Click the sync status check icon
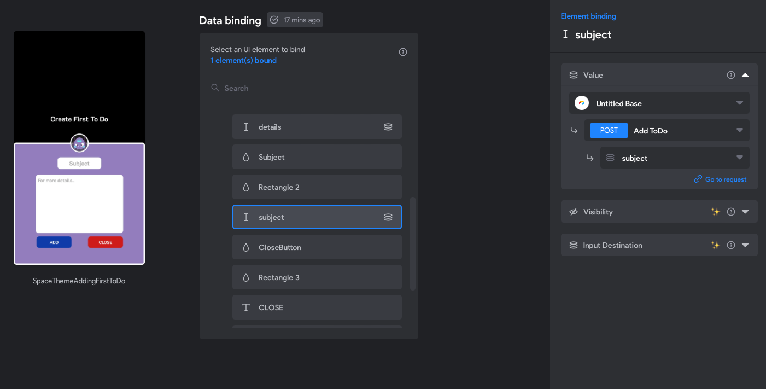Screen dimensions: 766x389 tap(274, 20)
